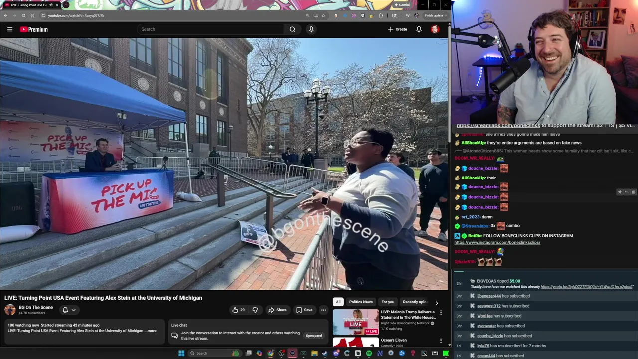638x359 pixels.
Task: Open the instagram.com/boneclinksclips link in chat
Action: point(497,243)
